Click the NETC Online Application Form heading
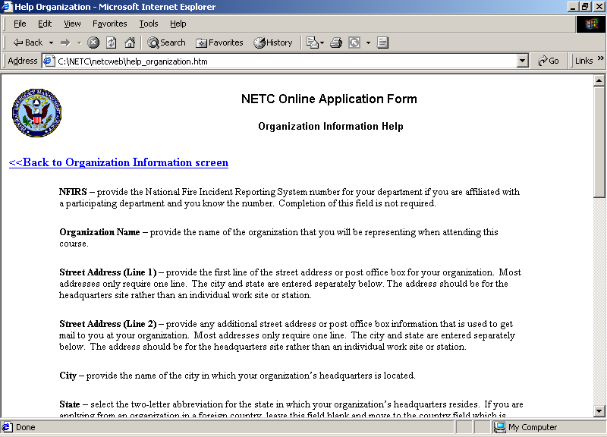This screenshot has width=607, height=437. (x=329, y=99)
